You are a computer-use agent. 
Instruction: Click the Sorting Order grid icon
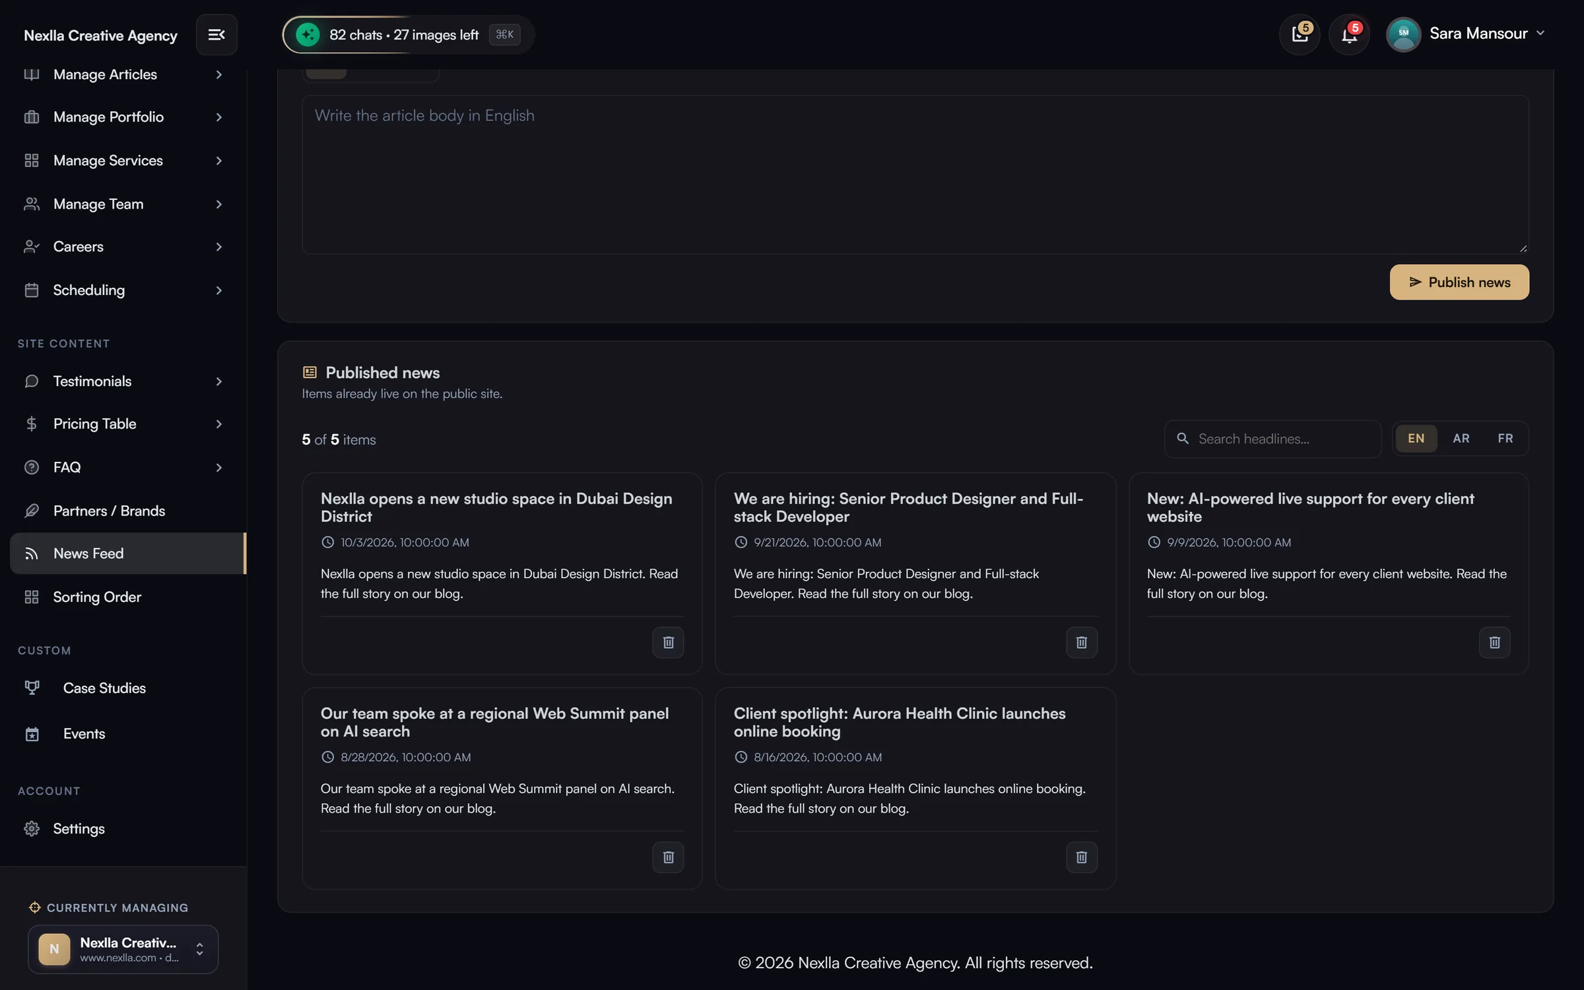click(x=32, y=597)
